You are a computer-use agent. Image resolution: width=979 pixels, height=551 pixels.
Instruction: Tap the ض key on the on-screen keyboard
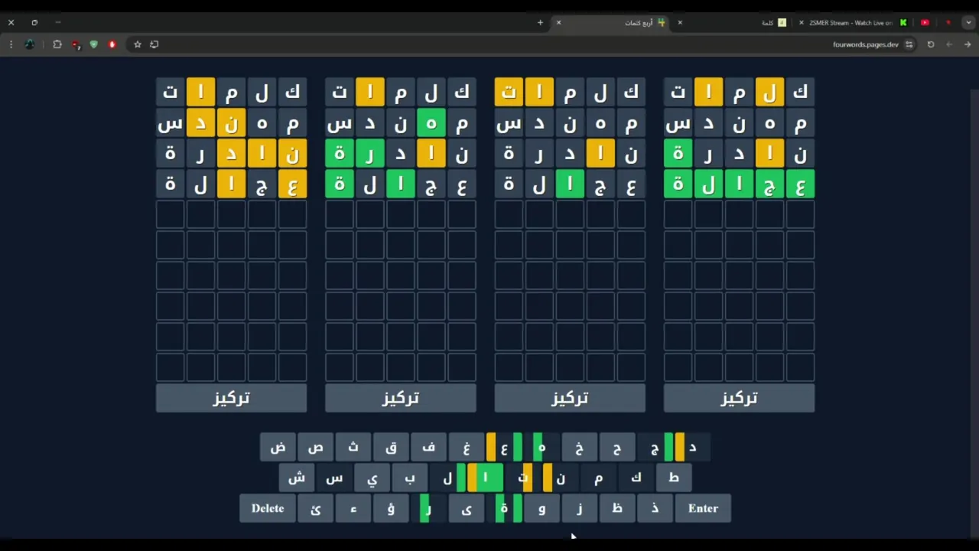coord(278,448)
